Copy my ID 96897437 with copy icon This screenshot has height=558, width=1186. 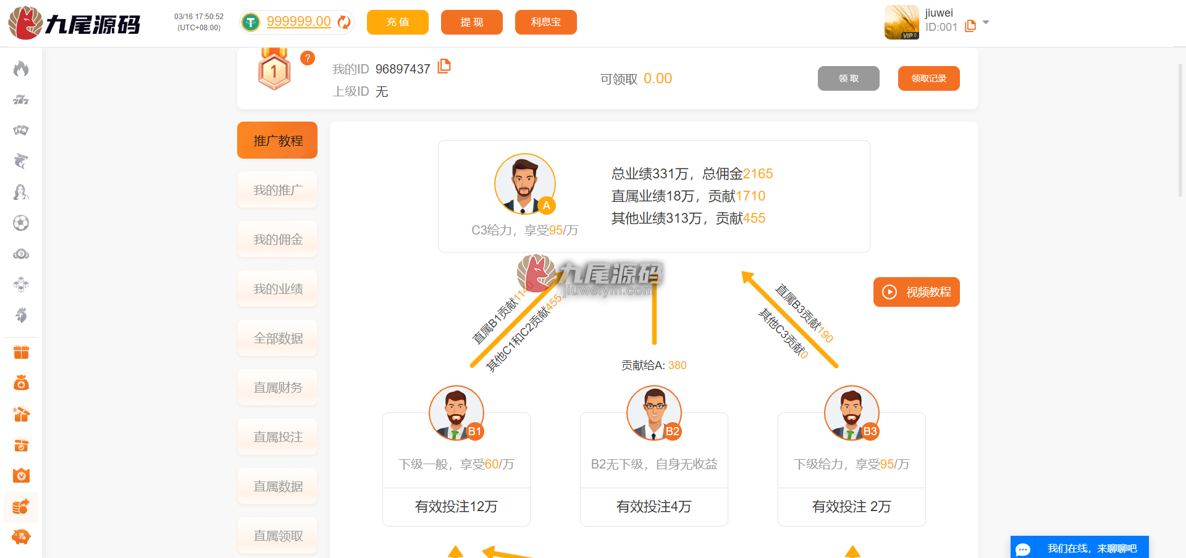[444, 66]
